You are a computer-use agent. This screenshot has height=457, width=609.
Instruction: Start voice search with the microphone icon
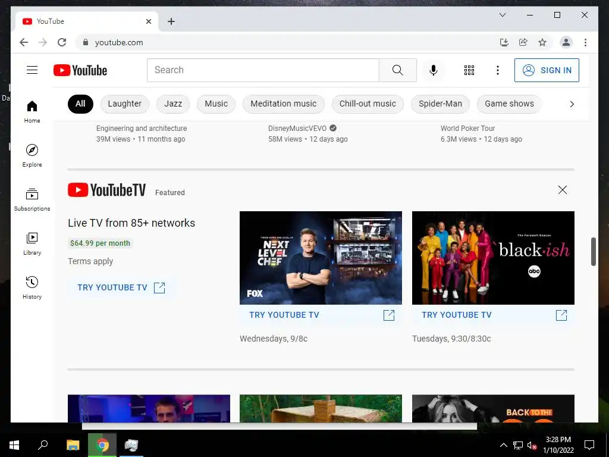pos(434,70)
